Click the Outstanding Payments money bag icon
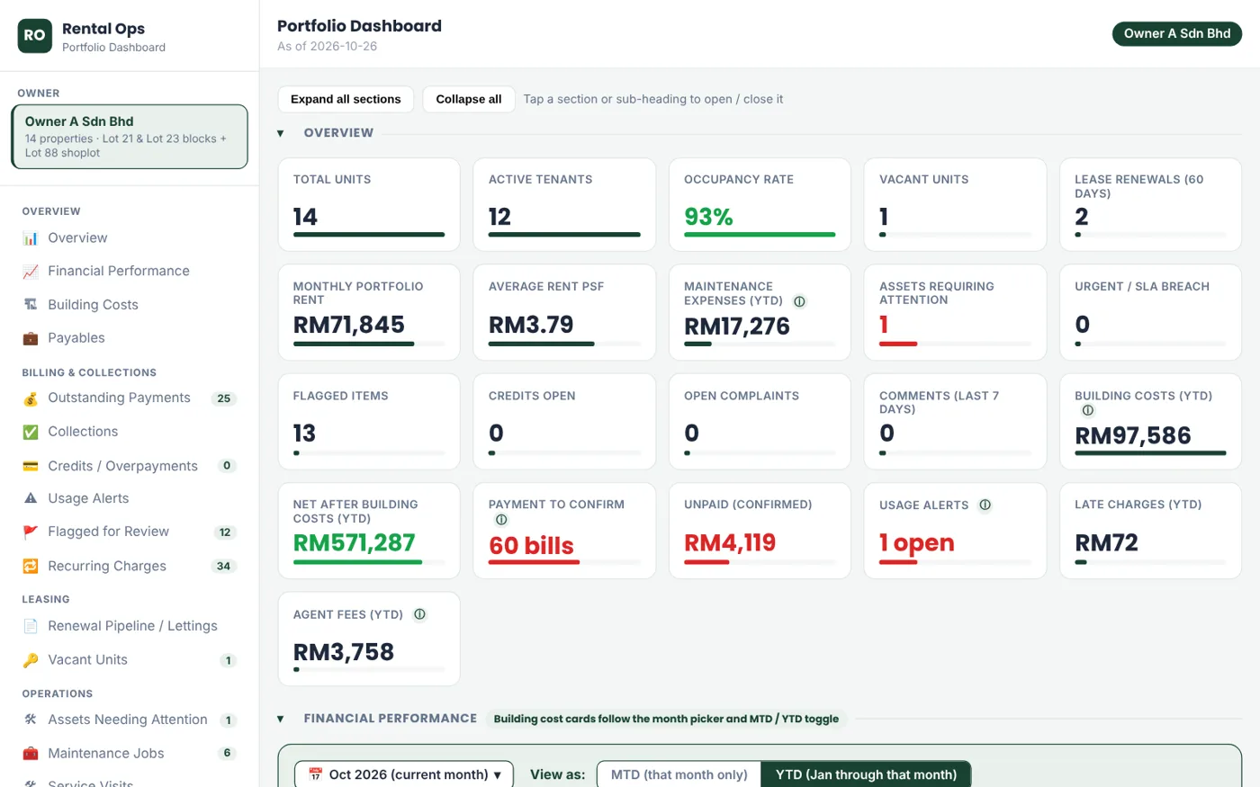 (31, 398)
